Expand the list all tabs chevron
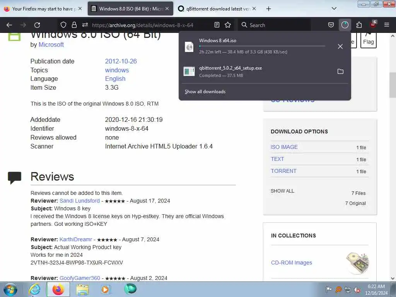396x297 pixels. point(334,9)
